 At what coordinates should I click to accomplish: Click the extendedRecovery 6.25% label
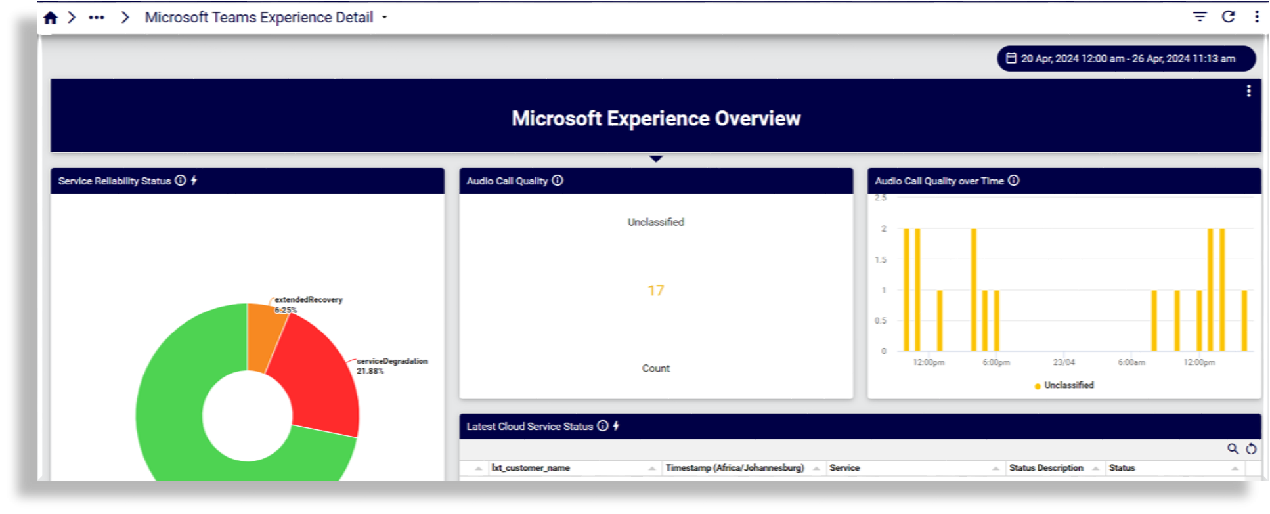pos(308,305)
